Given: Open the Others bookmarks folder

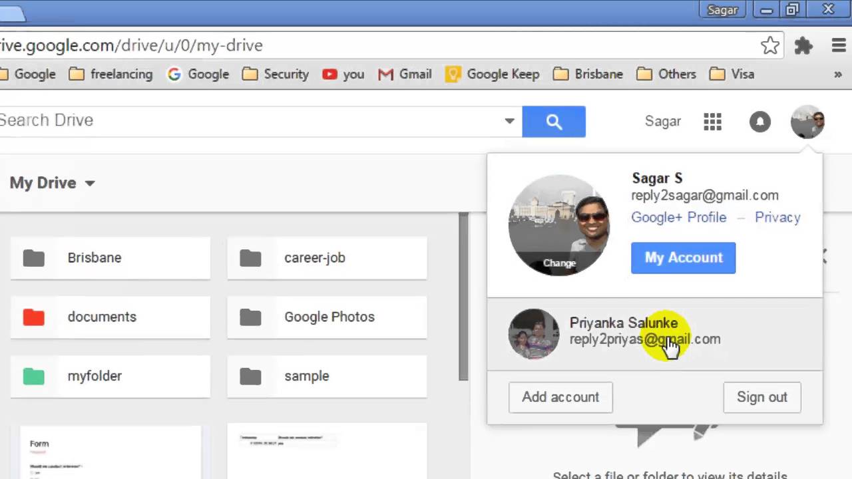Looking at the screenshot, I should (x=666, y=74).
